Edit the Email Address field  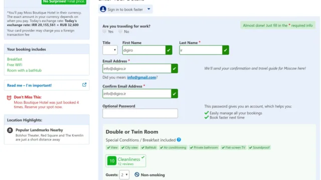137,68
